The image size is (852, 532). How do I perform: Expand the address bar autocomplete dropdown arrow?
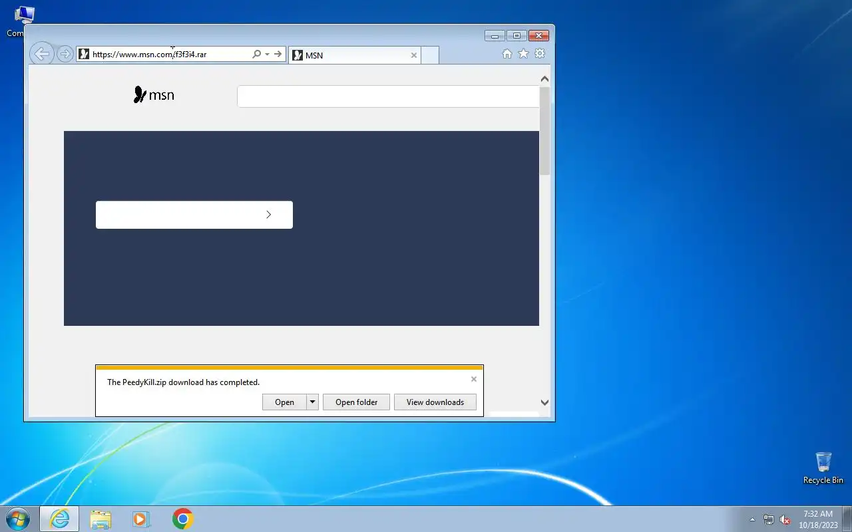267,54
